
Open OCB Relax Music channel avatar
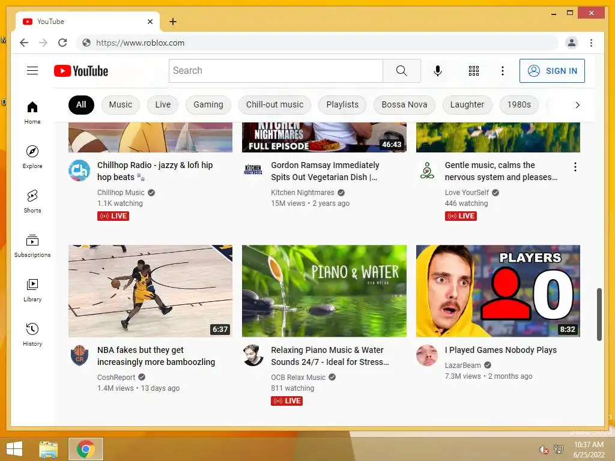[253, 355]
